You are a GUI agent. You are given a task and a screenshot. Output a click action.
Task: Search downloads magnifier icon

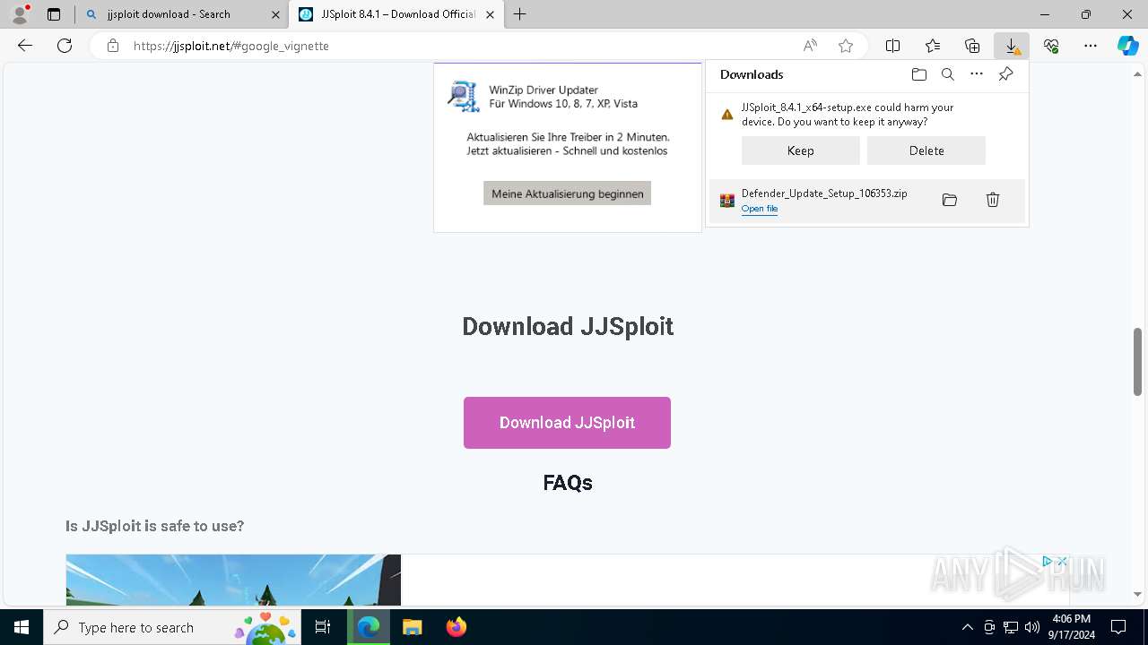pos(948,74)
